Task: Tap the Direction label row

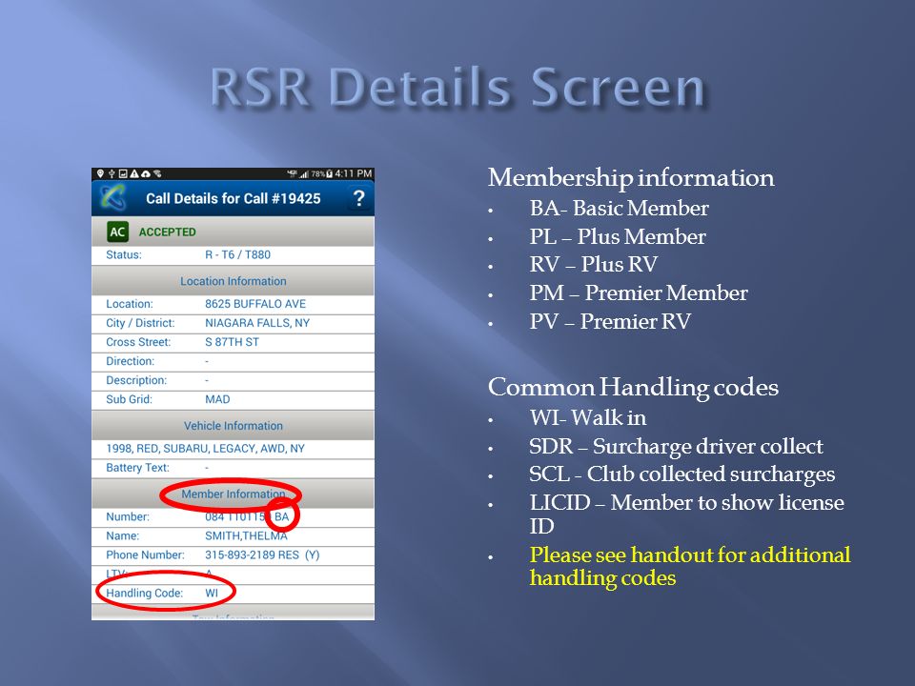Action: click(233, 362)
